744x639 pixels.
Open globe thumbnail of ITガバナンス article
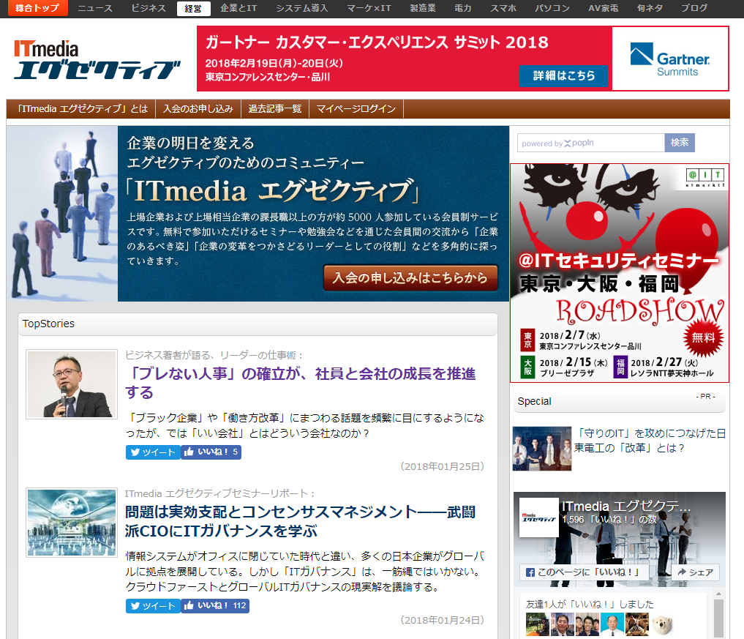pos(72,522)
